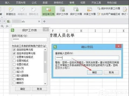Select column K header

tap(123, 31)
